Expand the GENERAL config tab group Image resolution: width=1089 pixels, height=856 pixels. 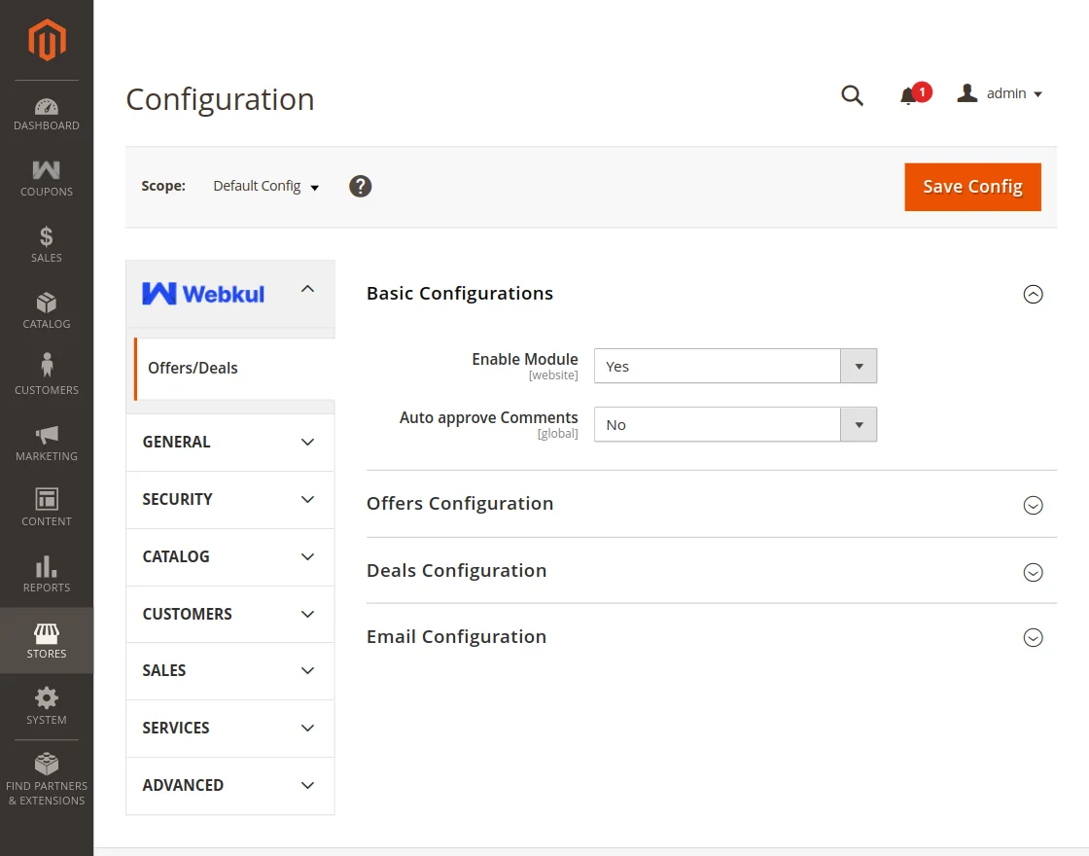229,443
